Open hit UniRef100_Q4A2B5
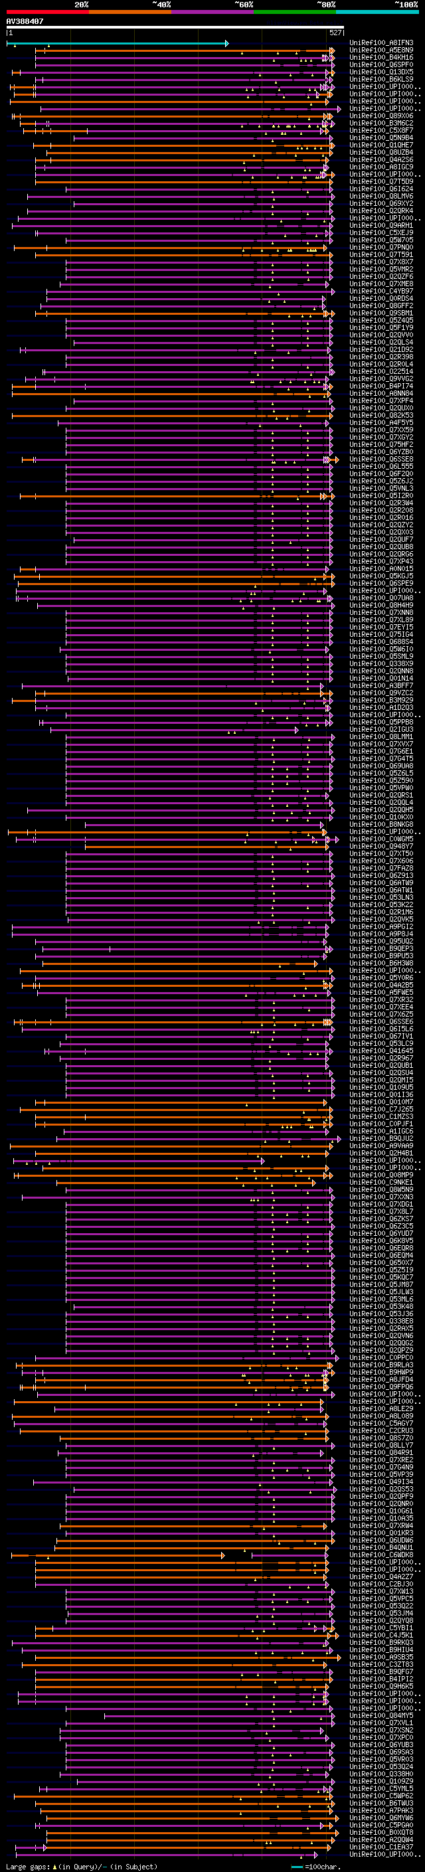This screenshot has width=425, height=1872. tap(381, 985)
